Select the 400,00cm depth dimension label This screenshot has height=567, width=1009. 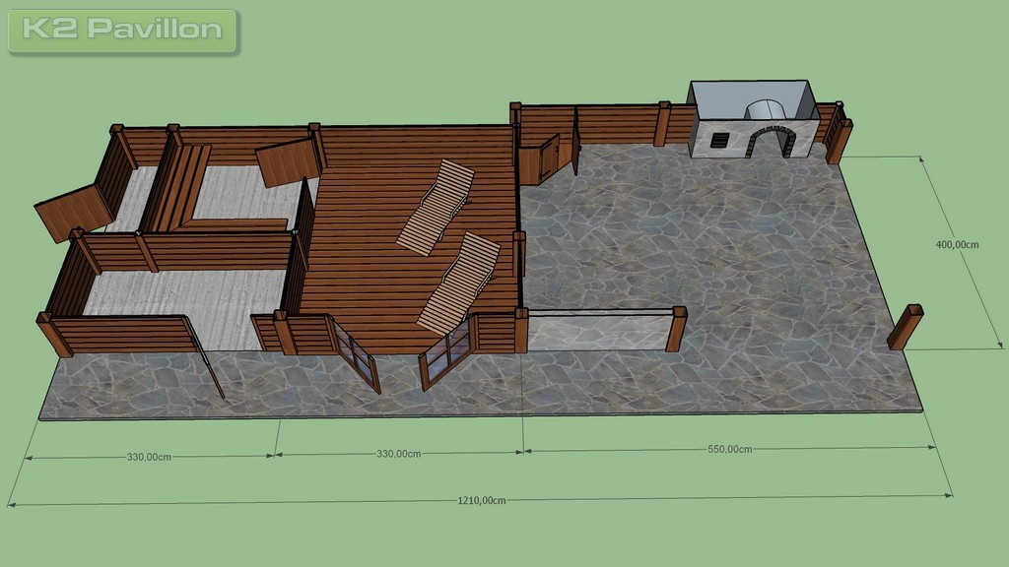coord(957,244)
